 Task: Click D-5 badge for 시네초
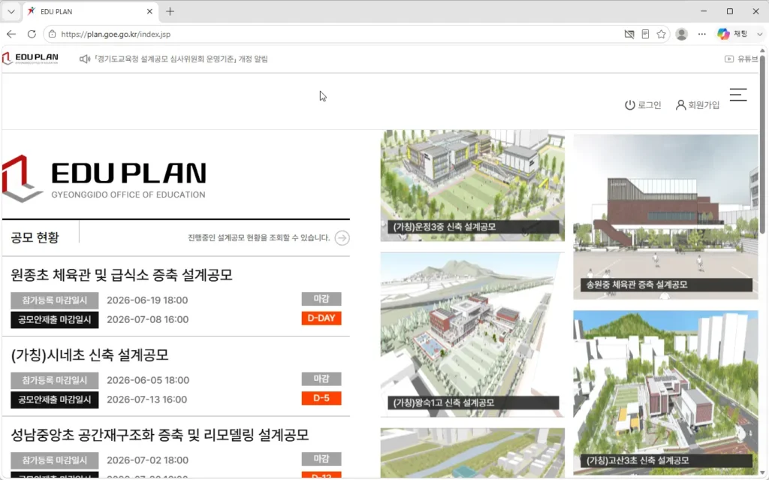pyautogui.click(x=321, y=398)
